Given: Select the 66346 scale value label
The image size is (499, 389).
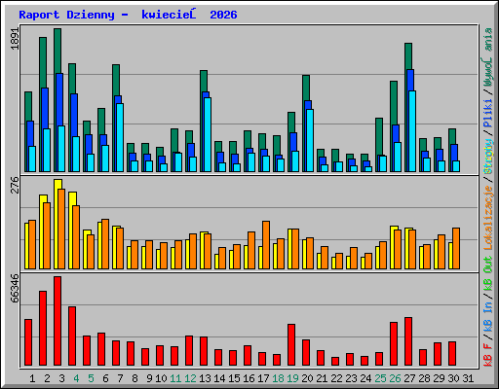Looking at the screenshot, I should (x=16, y=288).
